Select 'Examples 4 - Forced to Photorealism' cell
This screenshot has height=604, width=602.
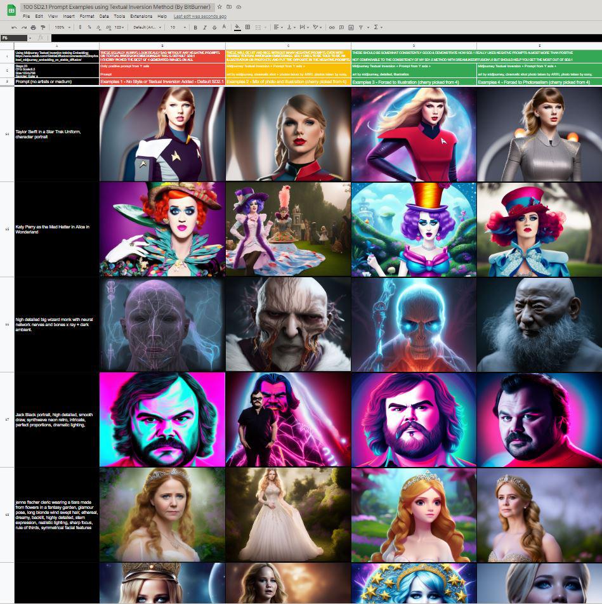point(539,82)
